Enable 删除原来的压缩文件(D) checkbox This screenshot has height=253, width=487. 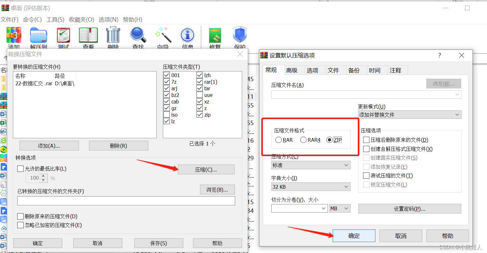click(x=20, y=216)
